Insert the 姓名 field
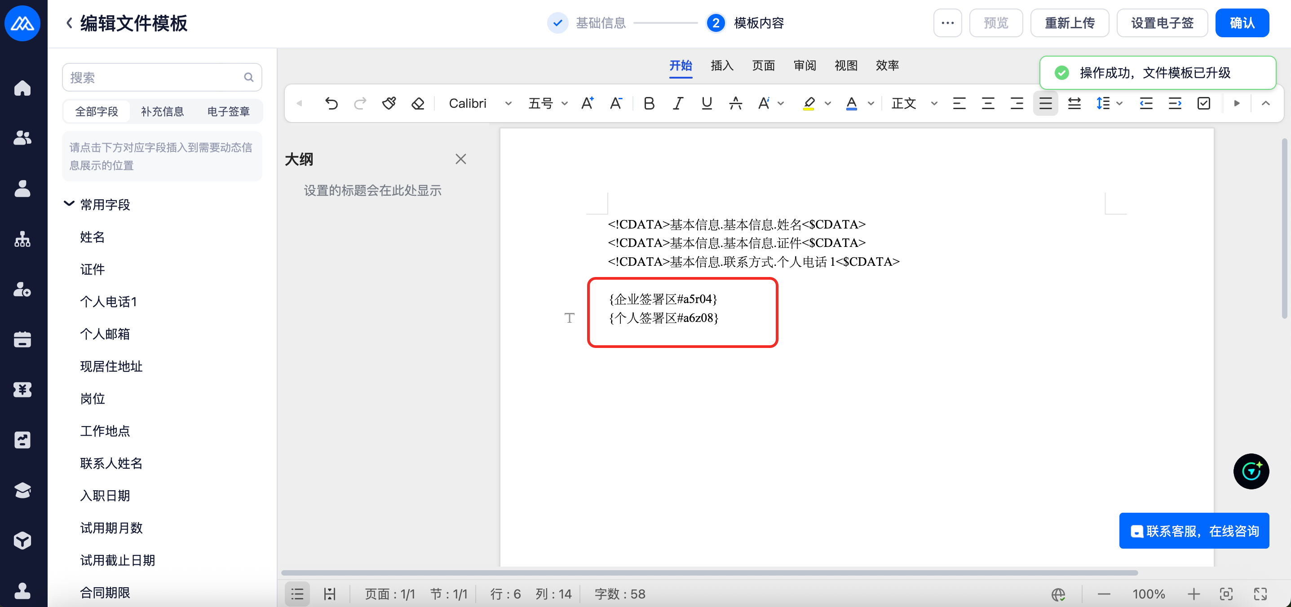The image size is (1291, 607). point(92,237)
